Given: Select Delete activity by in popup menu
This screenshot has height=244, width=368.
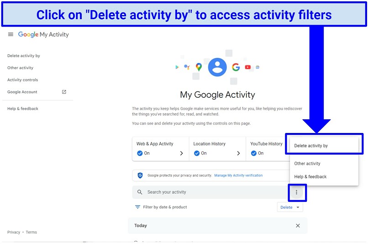Looking at the screenshot, I should [x=324, y=146].
